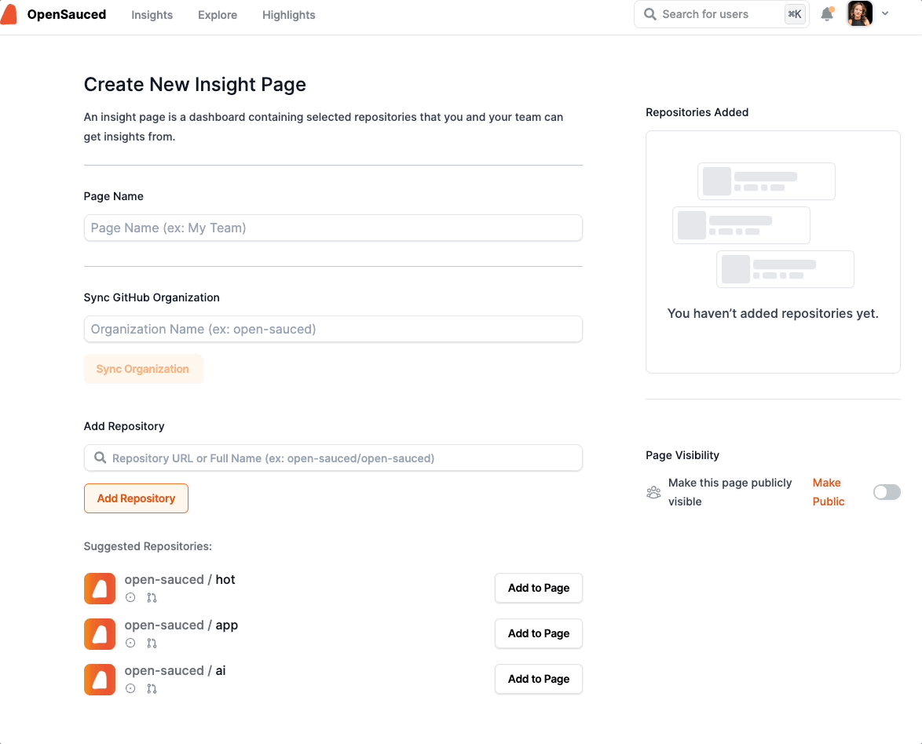
Task: Click the fork icon under open-sauced / ai
Action: click(152, 688)
